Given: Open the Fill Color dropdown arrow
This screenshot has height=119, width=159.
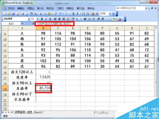Looking at the screenshot, I should [117, 19].
